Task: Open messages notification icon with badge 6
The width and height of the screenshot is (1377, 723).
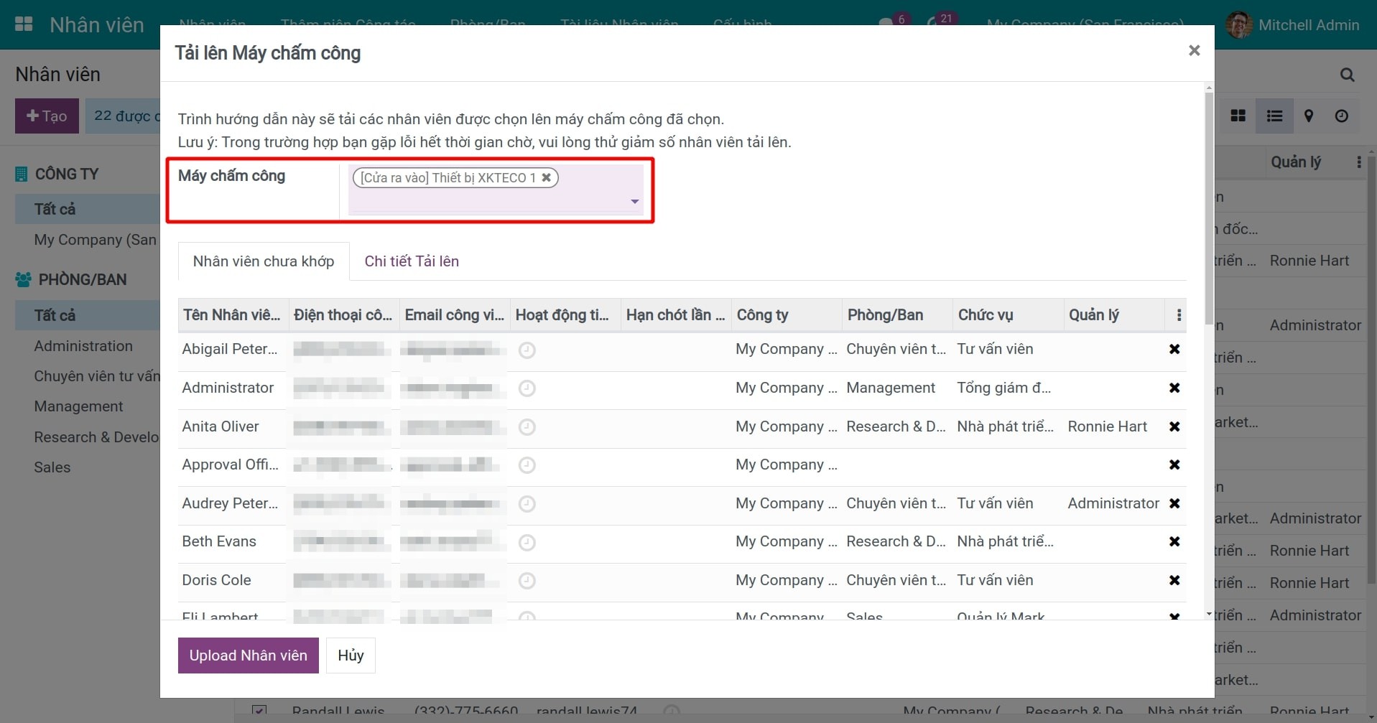Action: point(894,22)
